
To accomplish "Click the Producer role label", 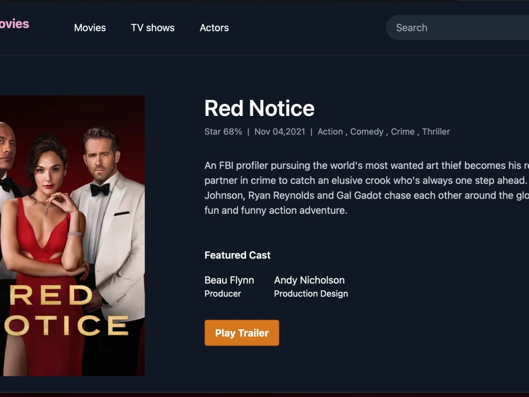I will (x=223, y=294).
